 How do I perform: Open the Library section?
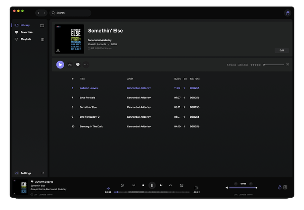pos(25,25)
